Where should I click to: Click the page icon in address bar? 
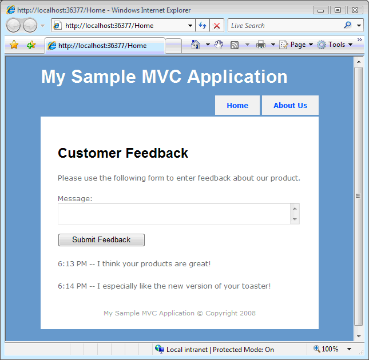(57, 25)
